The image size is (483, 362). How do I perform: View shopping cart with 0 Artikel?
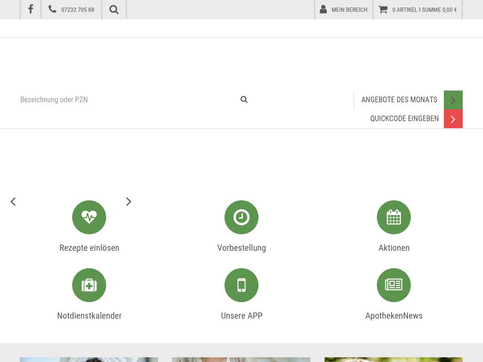[417, 9]
